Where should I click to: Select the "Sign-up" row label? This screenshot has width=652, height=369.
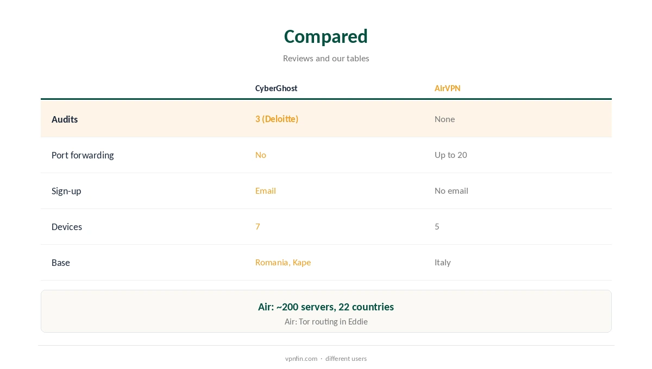click(x=66, y=191)
